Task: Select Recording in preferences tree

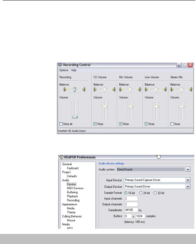Action: 73,200
